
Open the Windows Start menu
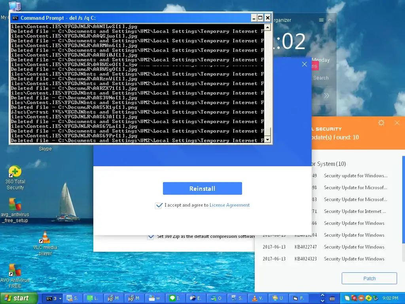tap(19, 298)
